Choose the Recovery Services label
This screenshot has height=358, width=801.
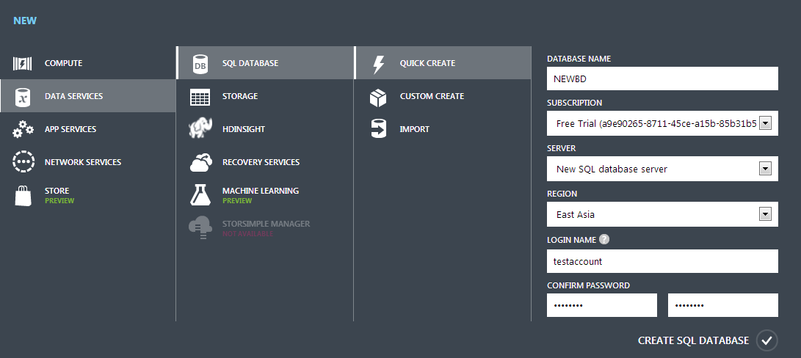261,162
